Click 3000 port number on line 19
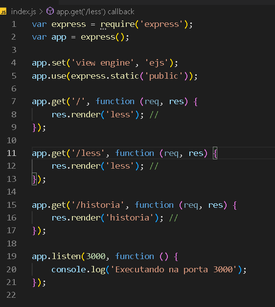Viewport: 275px width, 307px height. point(95,256)
